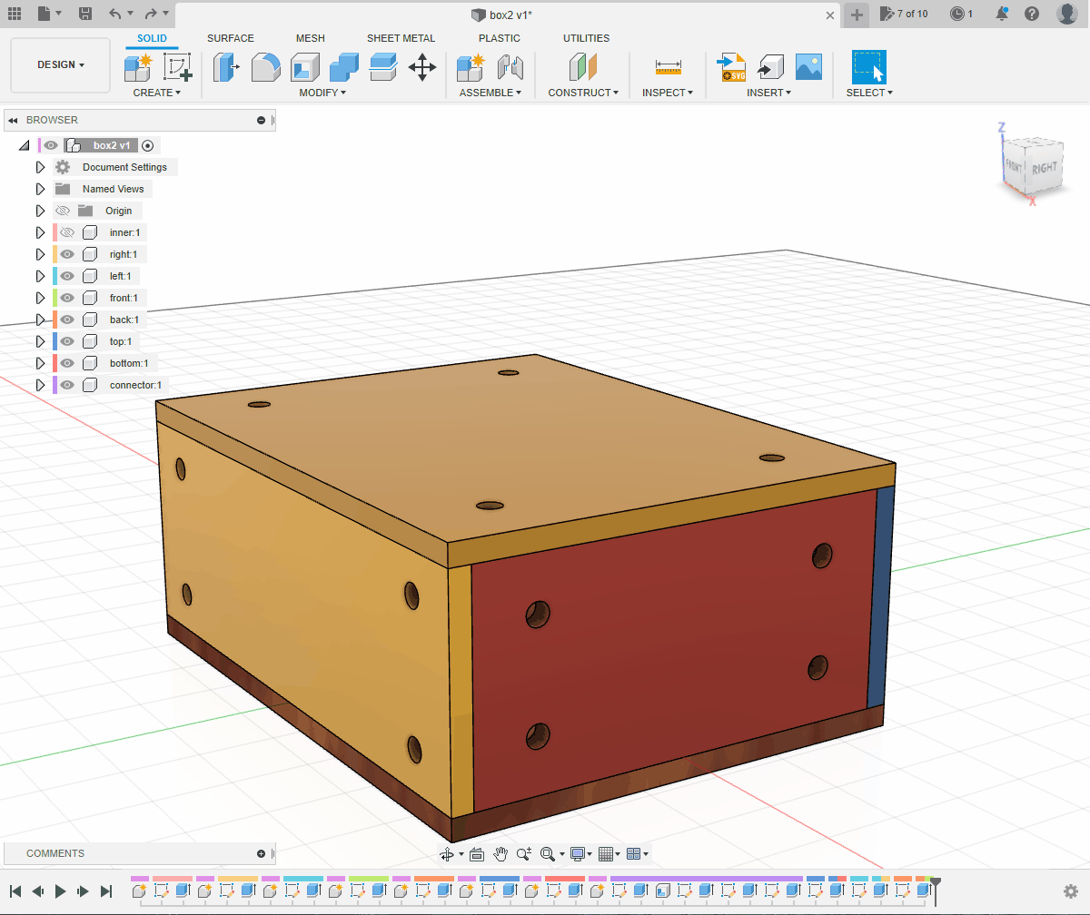Open the INSPECT menu label

[667, 93]
